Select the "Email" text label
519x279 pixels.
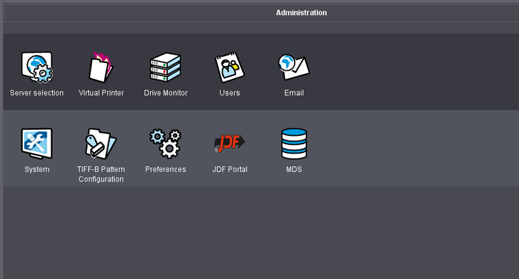pyautogui.click(x=294, y=93)
